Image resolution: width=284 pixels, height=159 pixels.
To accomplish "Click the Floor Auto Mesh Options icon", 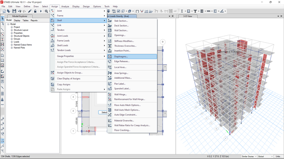I will (110, 105).
